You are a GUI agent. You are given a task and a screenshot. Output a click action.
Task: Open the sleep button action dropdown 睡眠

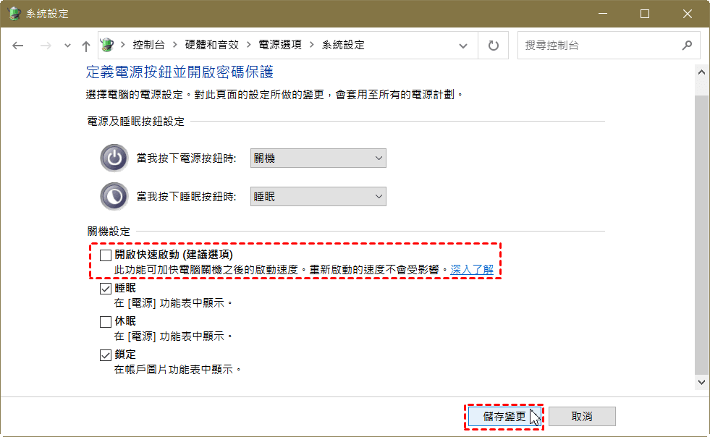tap(318, 197)
